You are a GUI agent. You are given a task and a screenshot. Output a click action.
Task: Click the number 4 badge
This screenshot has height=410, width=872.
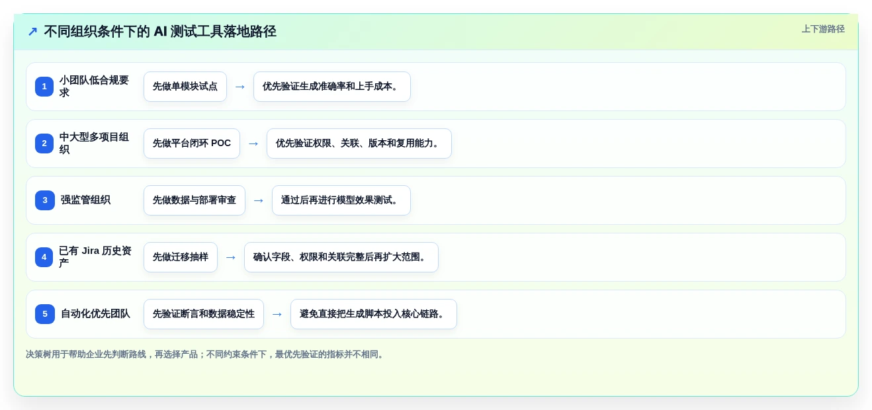[x=44, y=257]
